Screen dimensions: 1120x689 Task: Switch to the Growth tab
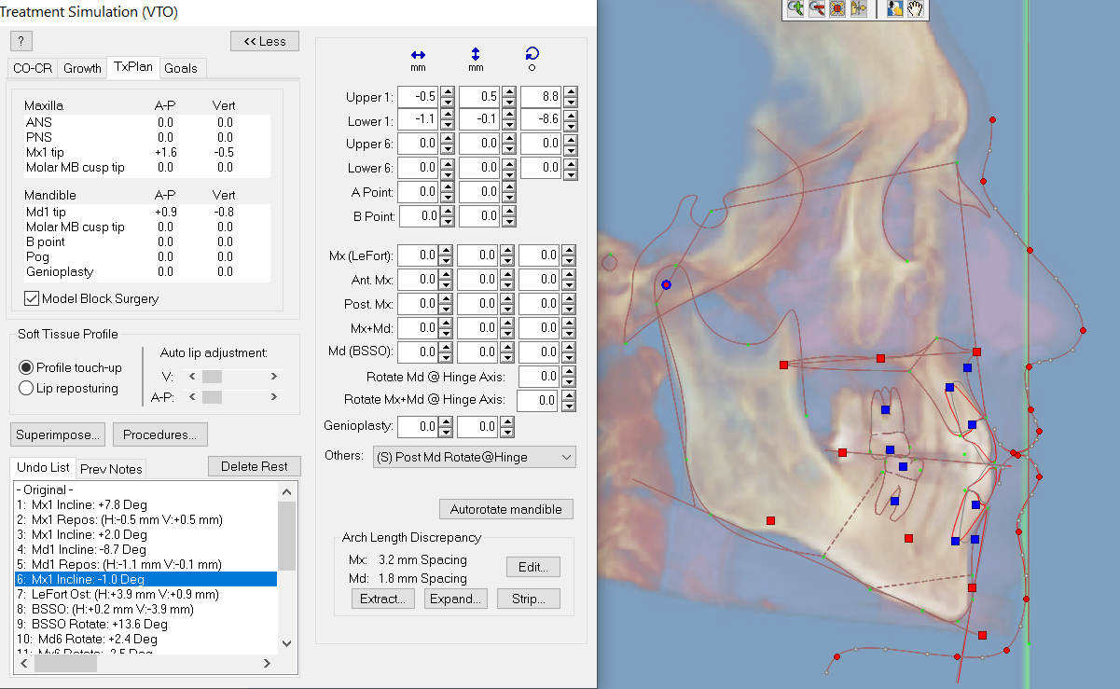pyautogui.click(x=82, y=68)
